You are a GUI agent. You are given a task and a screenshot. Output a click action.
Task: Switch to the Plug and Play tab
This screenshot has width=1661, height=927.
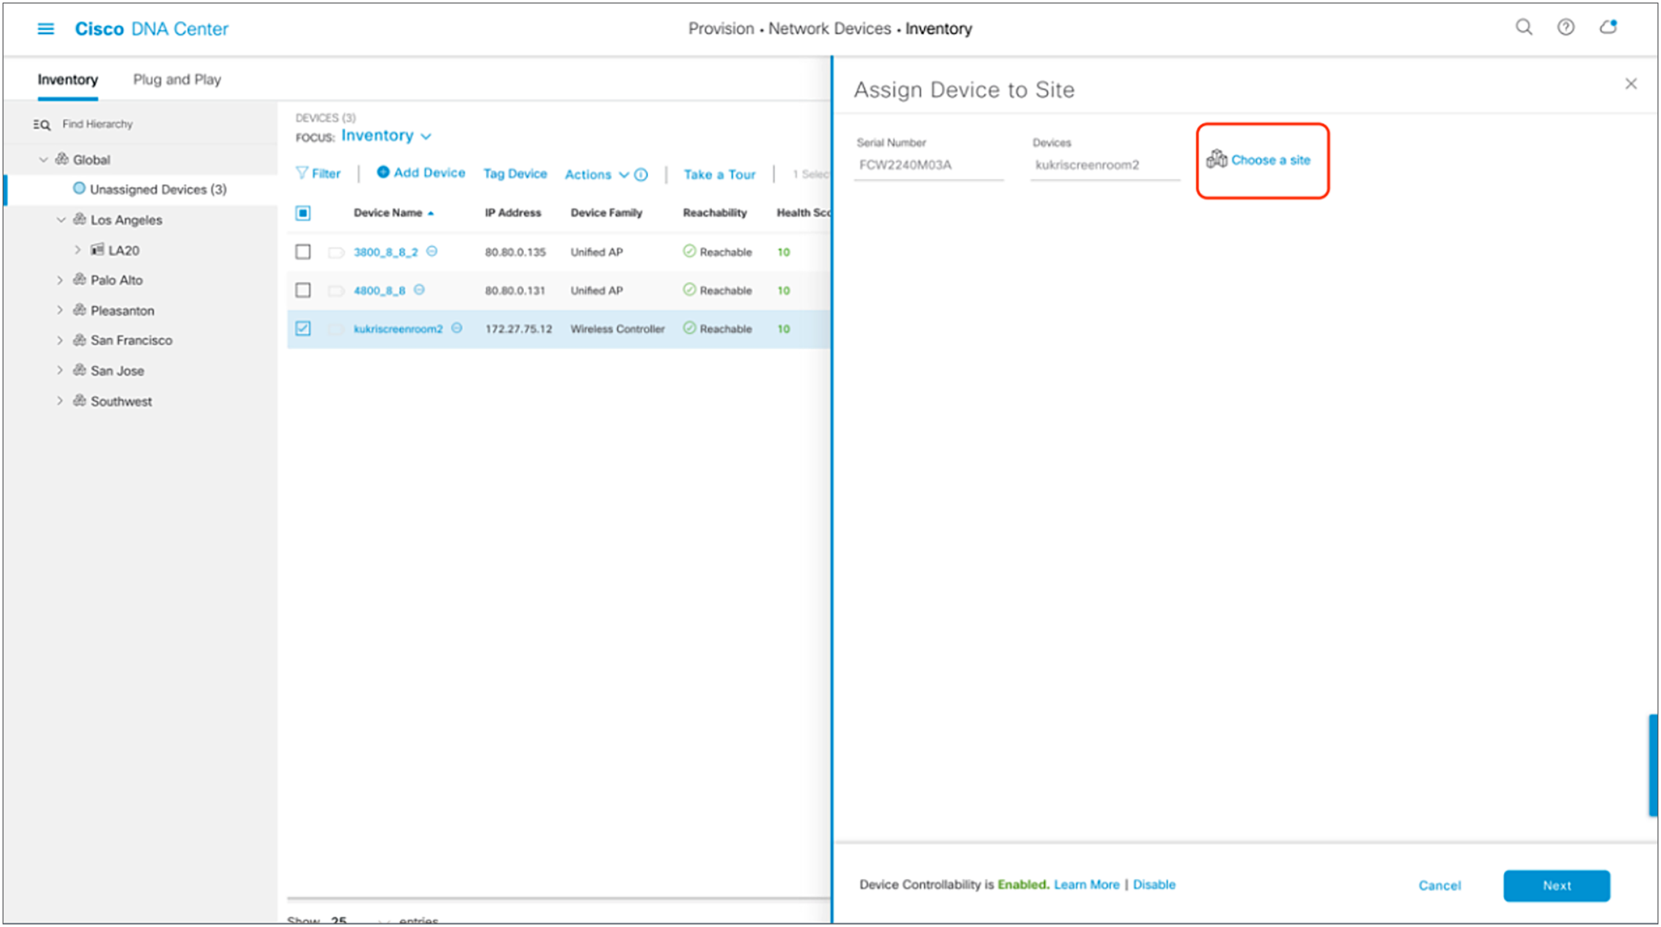point(177,80)
